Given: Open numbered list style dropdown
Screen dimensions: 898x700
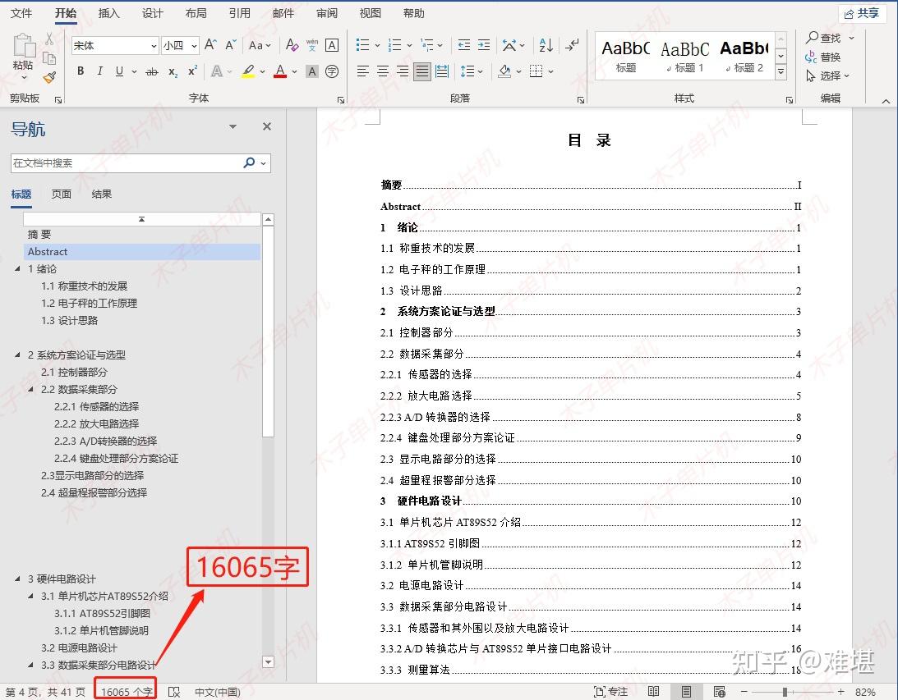Looking at the screenshot, I should coord(409,45).
